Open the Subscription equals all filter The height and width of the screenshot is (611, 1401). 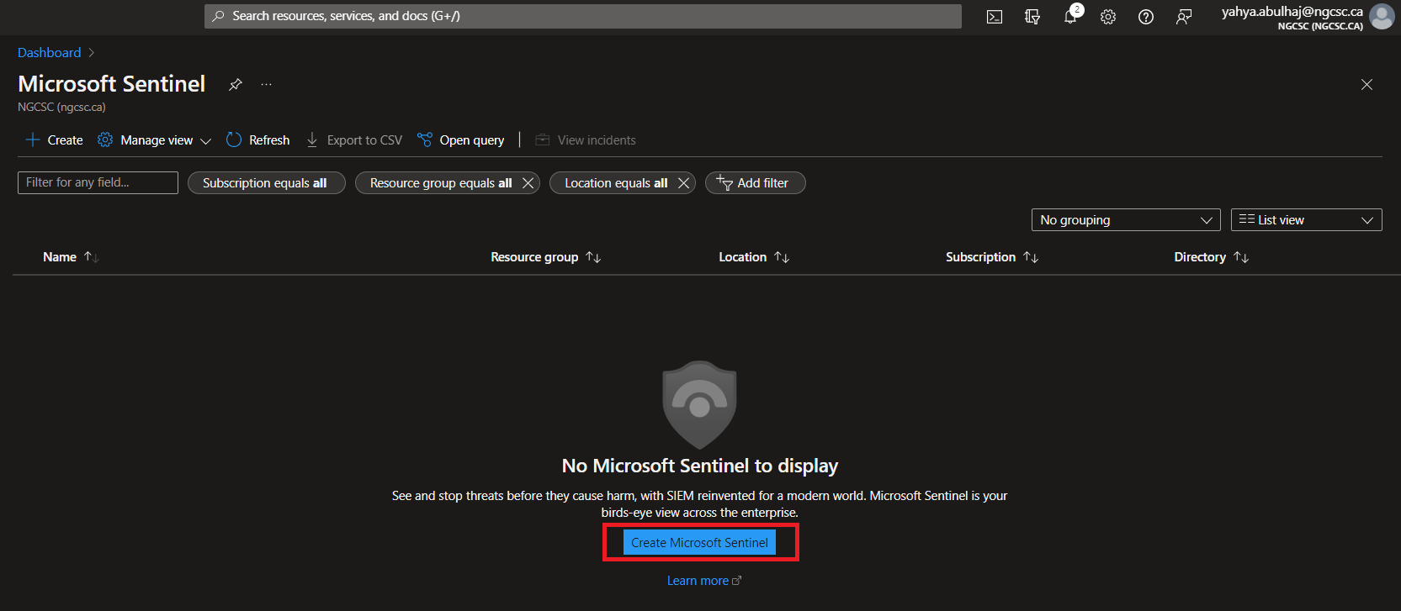(266, 183)
